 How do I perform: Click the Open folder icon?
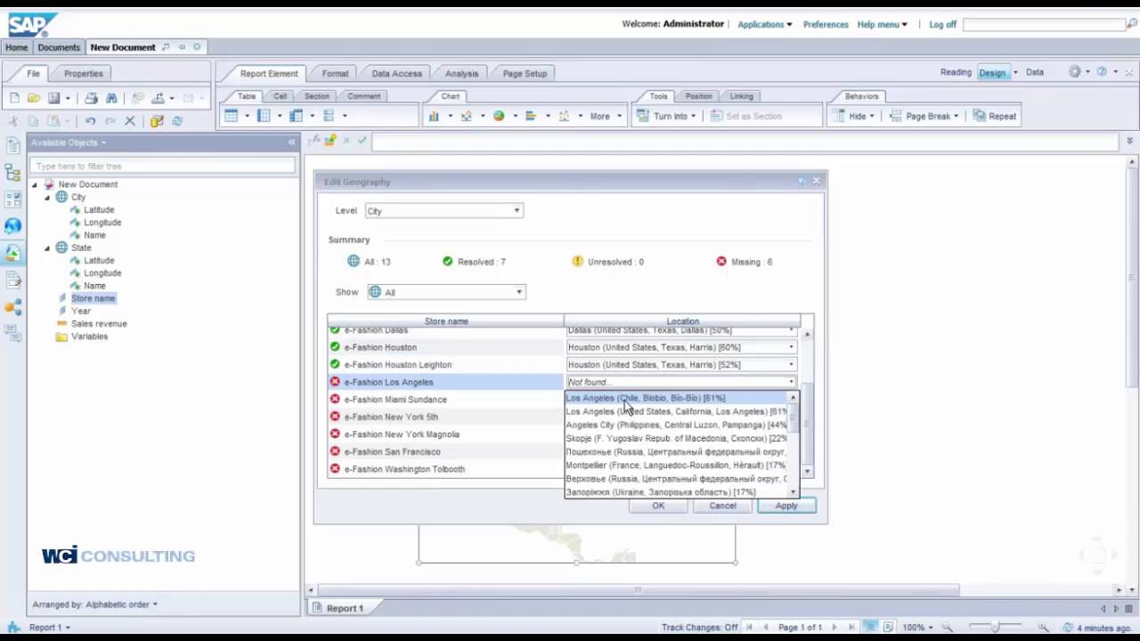pyautogui.click(x=34, y=98)
